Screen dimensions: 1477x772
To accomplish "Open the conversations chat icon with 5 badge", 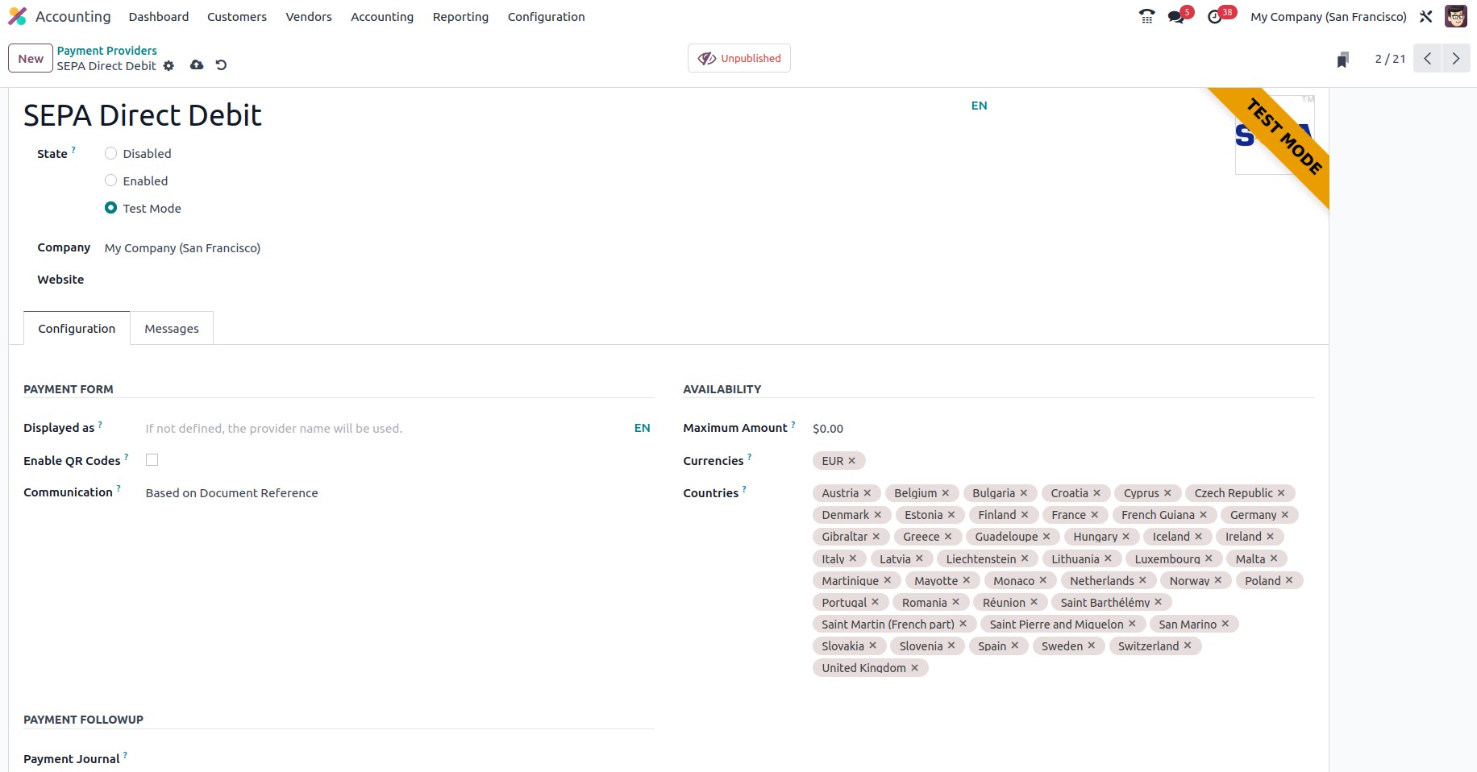I will tap(1176, 16).
